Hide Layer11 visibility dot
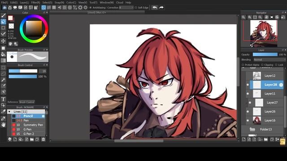287x161 pixels. point(248,93)
